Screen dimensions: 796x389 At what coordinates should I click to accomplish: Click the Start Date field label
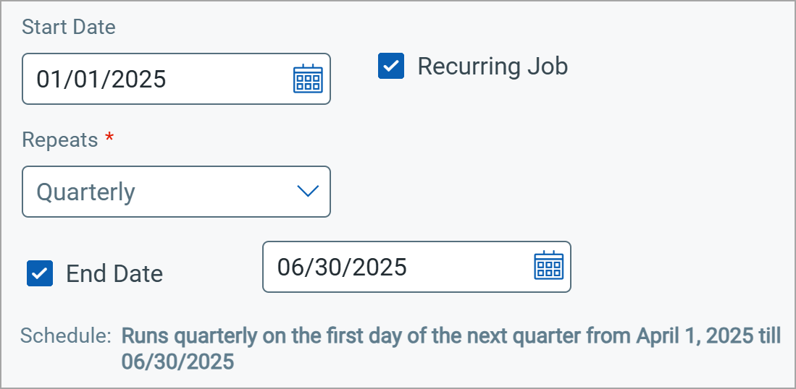click(69, 27)
